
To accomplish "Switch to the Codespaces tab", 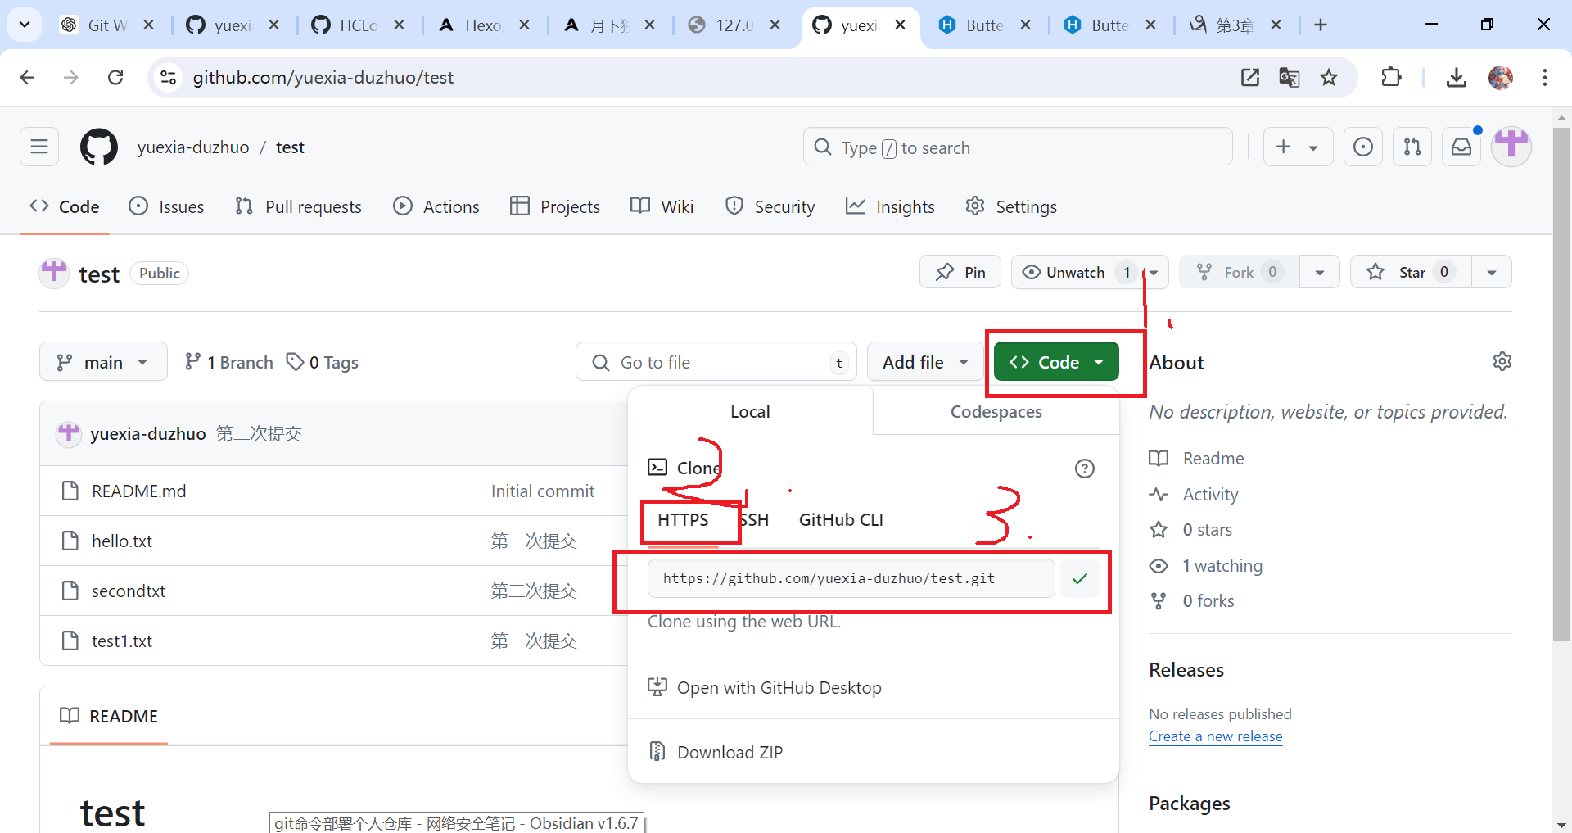I will (996, 411).
